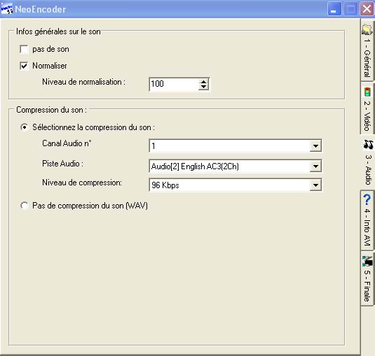
Task: Choose 'Sélectionnez la compression du son' radio button
Action: [24, 127]
